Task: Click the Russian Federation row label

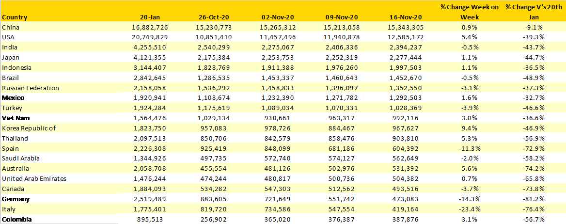Action: point(31,88)
